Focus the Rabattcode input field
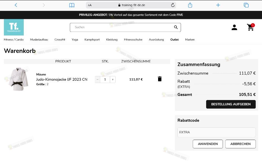 (x=216, y=132)
